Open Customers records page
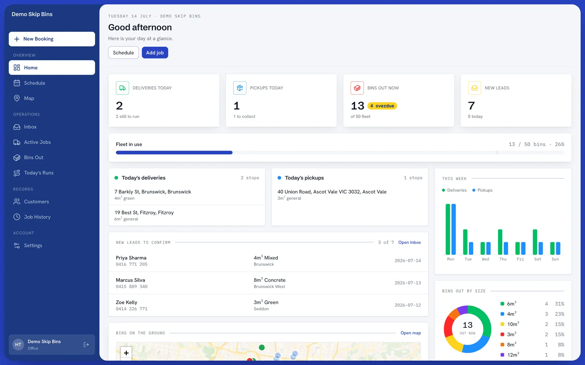The image size is (585, 365). tap(52, 201)
